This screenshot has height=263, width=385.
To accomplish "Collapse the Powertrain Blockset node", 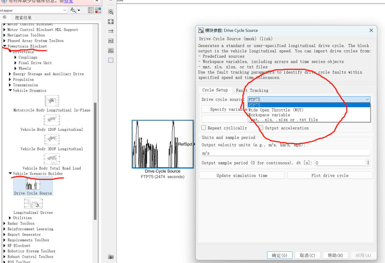I will (x=4, y=46).
